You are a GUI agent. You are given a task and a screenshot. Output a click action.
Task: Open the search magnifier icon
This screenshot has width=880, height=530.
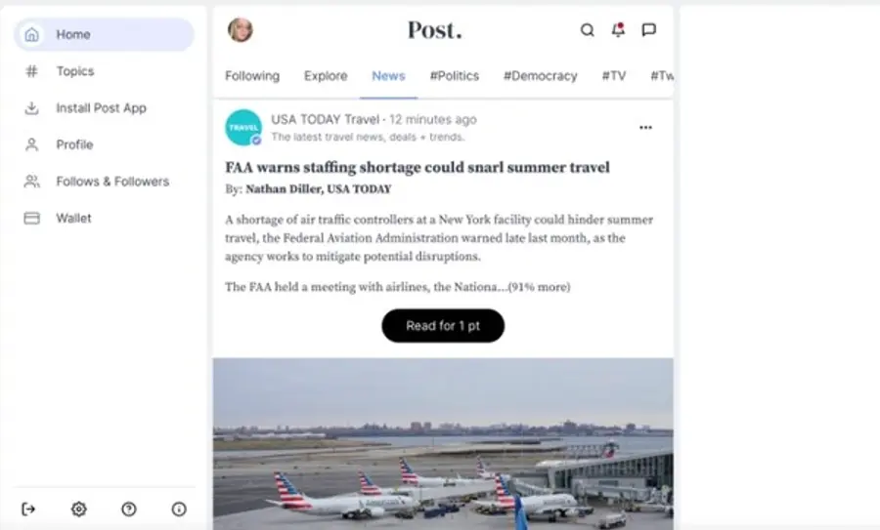588,30
